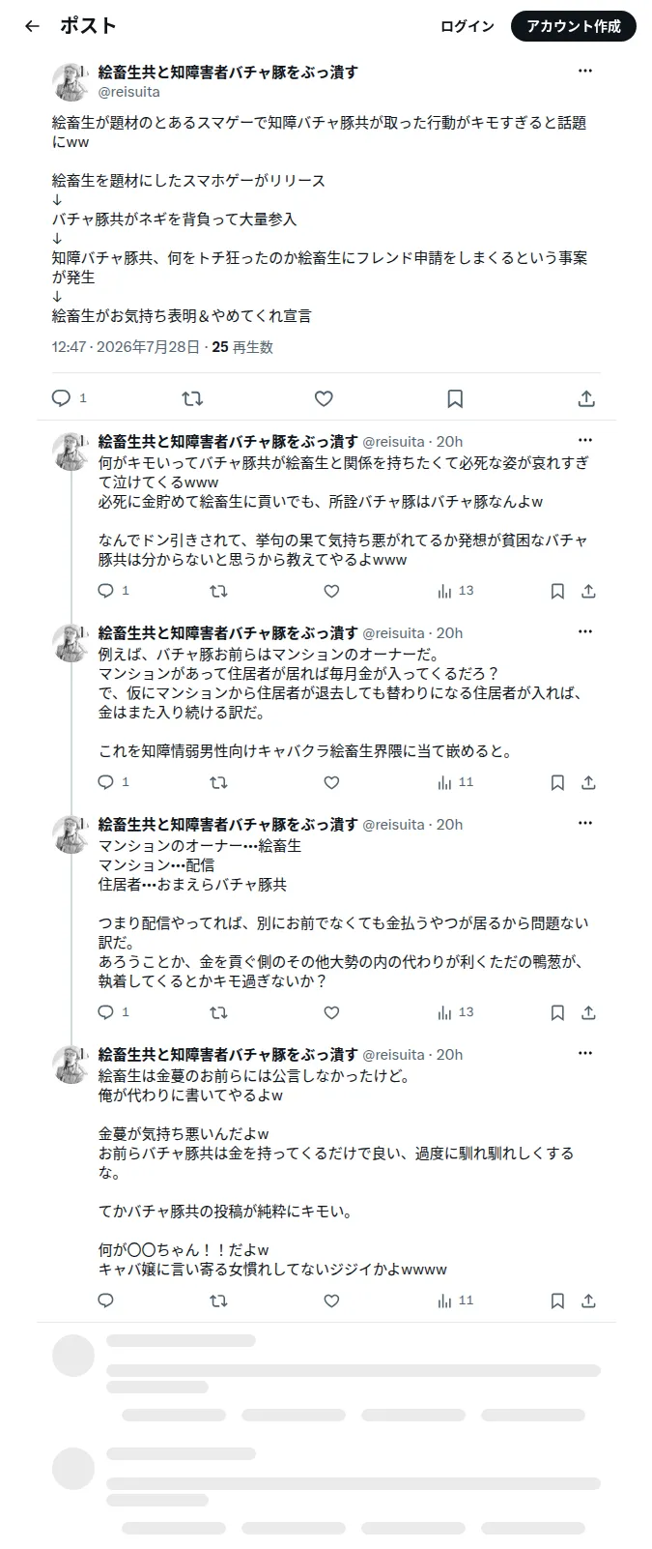Repost the main post via retweet icon

coord(192,398)
